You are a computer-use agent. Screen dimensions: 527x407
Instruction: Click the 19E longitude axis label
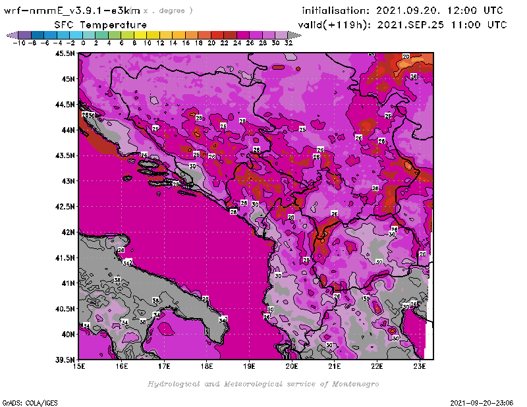click(250, 366)
